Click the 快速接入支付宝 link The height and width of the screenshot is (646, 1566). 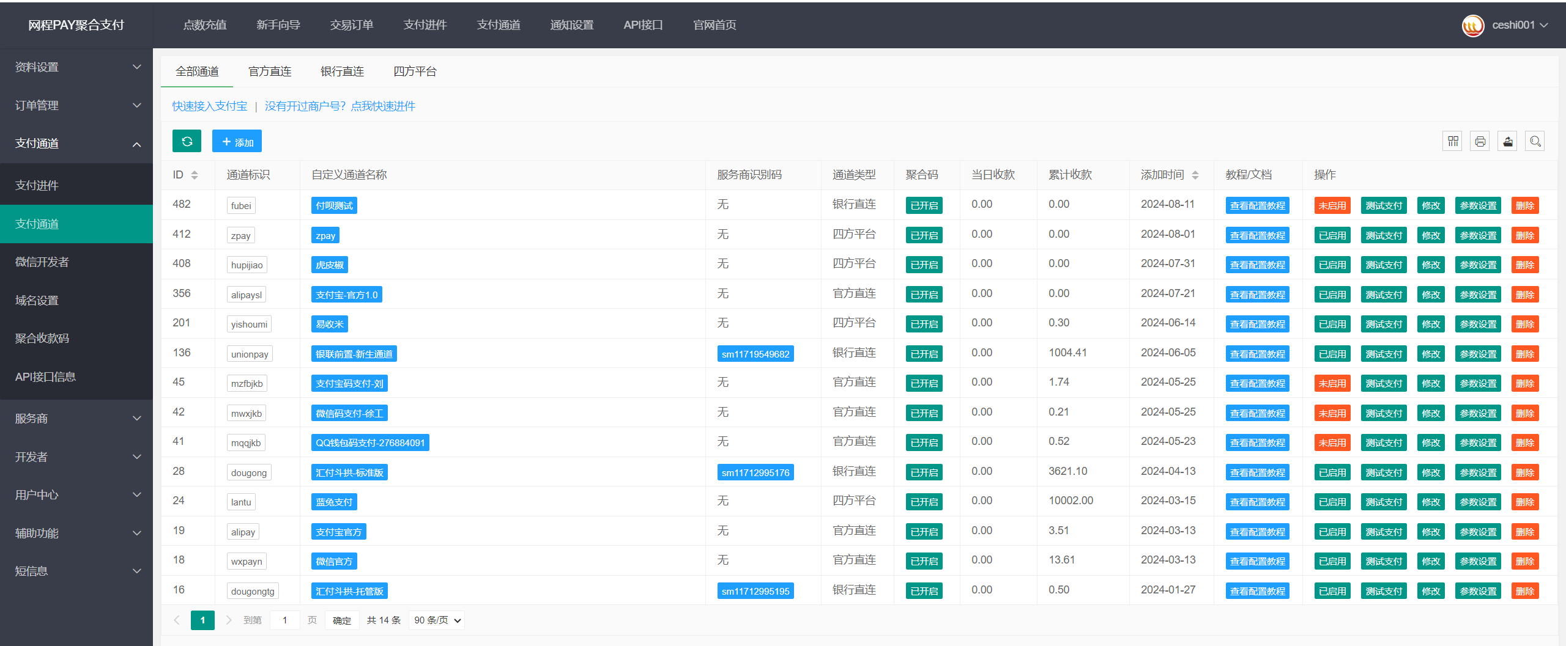[209, 106]
